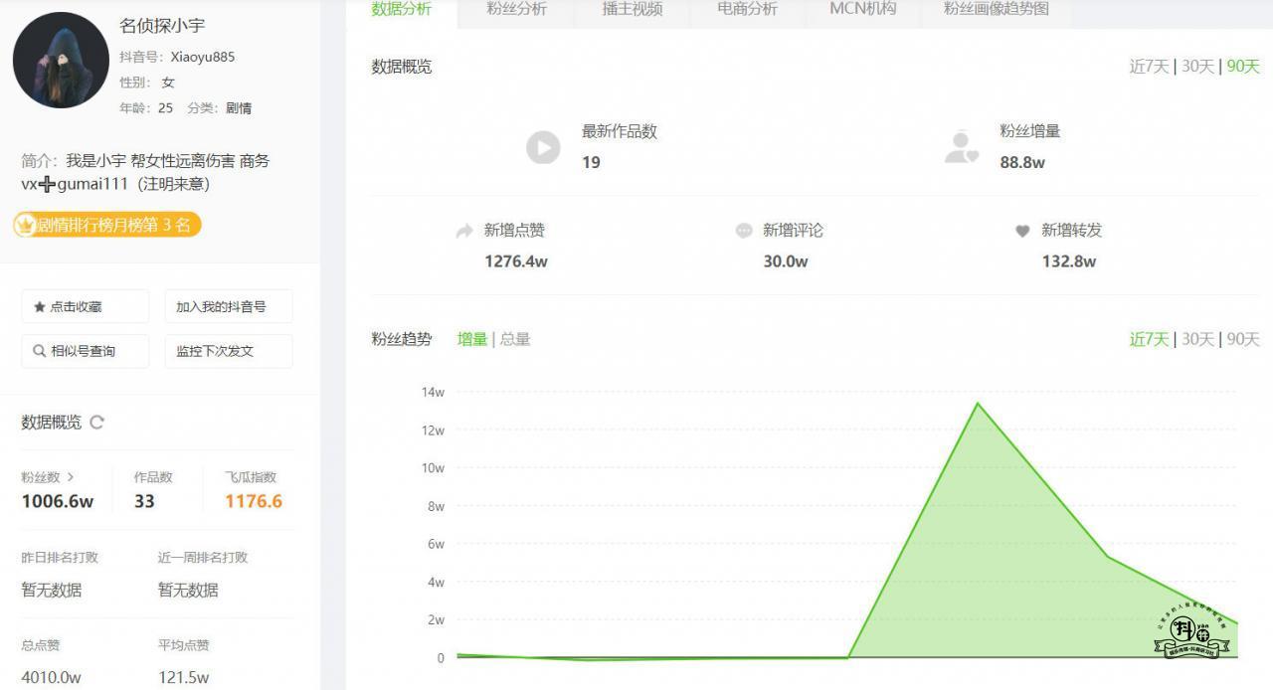The height and width of the screenshot is (690, 1273).
Task: Click the play icon for 最新作品数
Action: click(x=543, y=147)
